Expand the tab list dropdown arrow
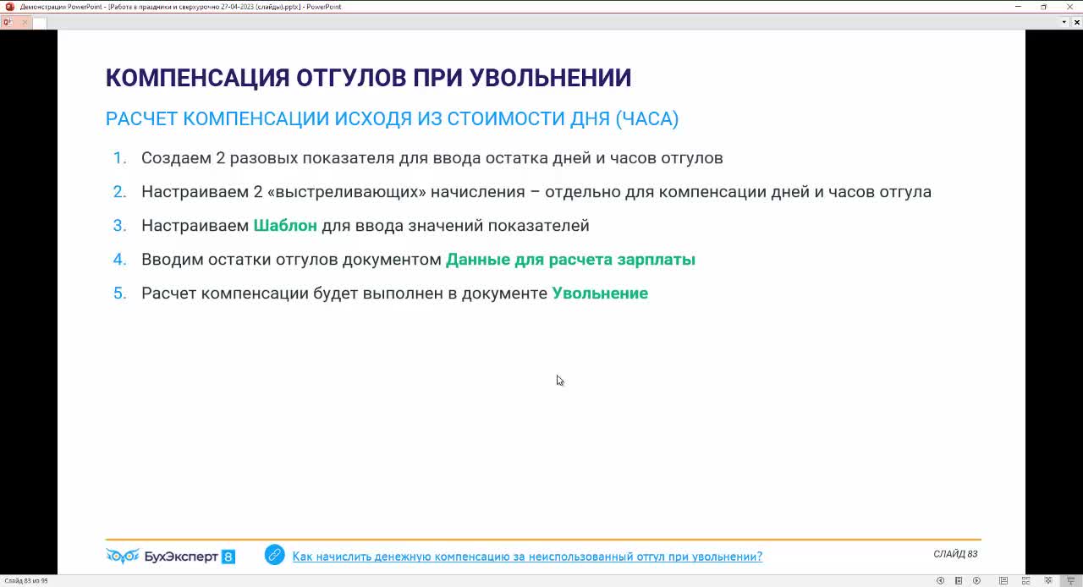This screenshot has height=587, width=1083. pyautogui.click(x=1064, y=22)
